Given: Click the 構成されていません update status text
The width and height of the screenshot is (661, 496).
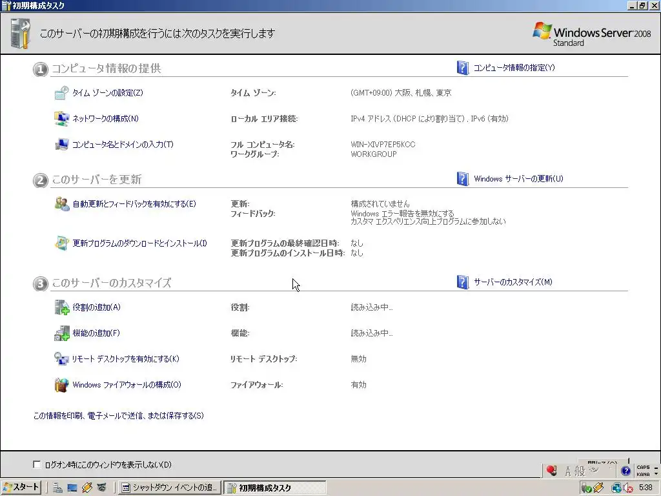Looking at the screenshot, I should click(x=380, y=204).
